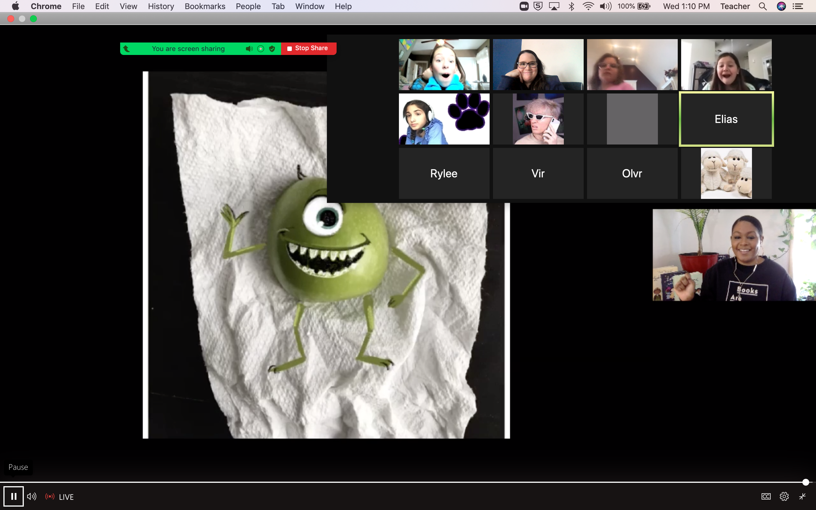Image resolution: width=816 pixels, height=510 pixels.
Task: Open the Tab menu
Action: [278, 6]
